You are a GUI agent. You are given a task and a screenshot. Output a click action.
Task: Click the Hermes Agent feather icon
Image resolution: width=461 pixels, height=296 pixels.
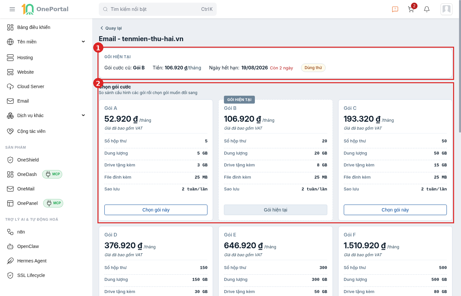pos(10,261)
